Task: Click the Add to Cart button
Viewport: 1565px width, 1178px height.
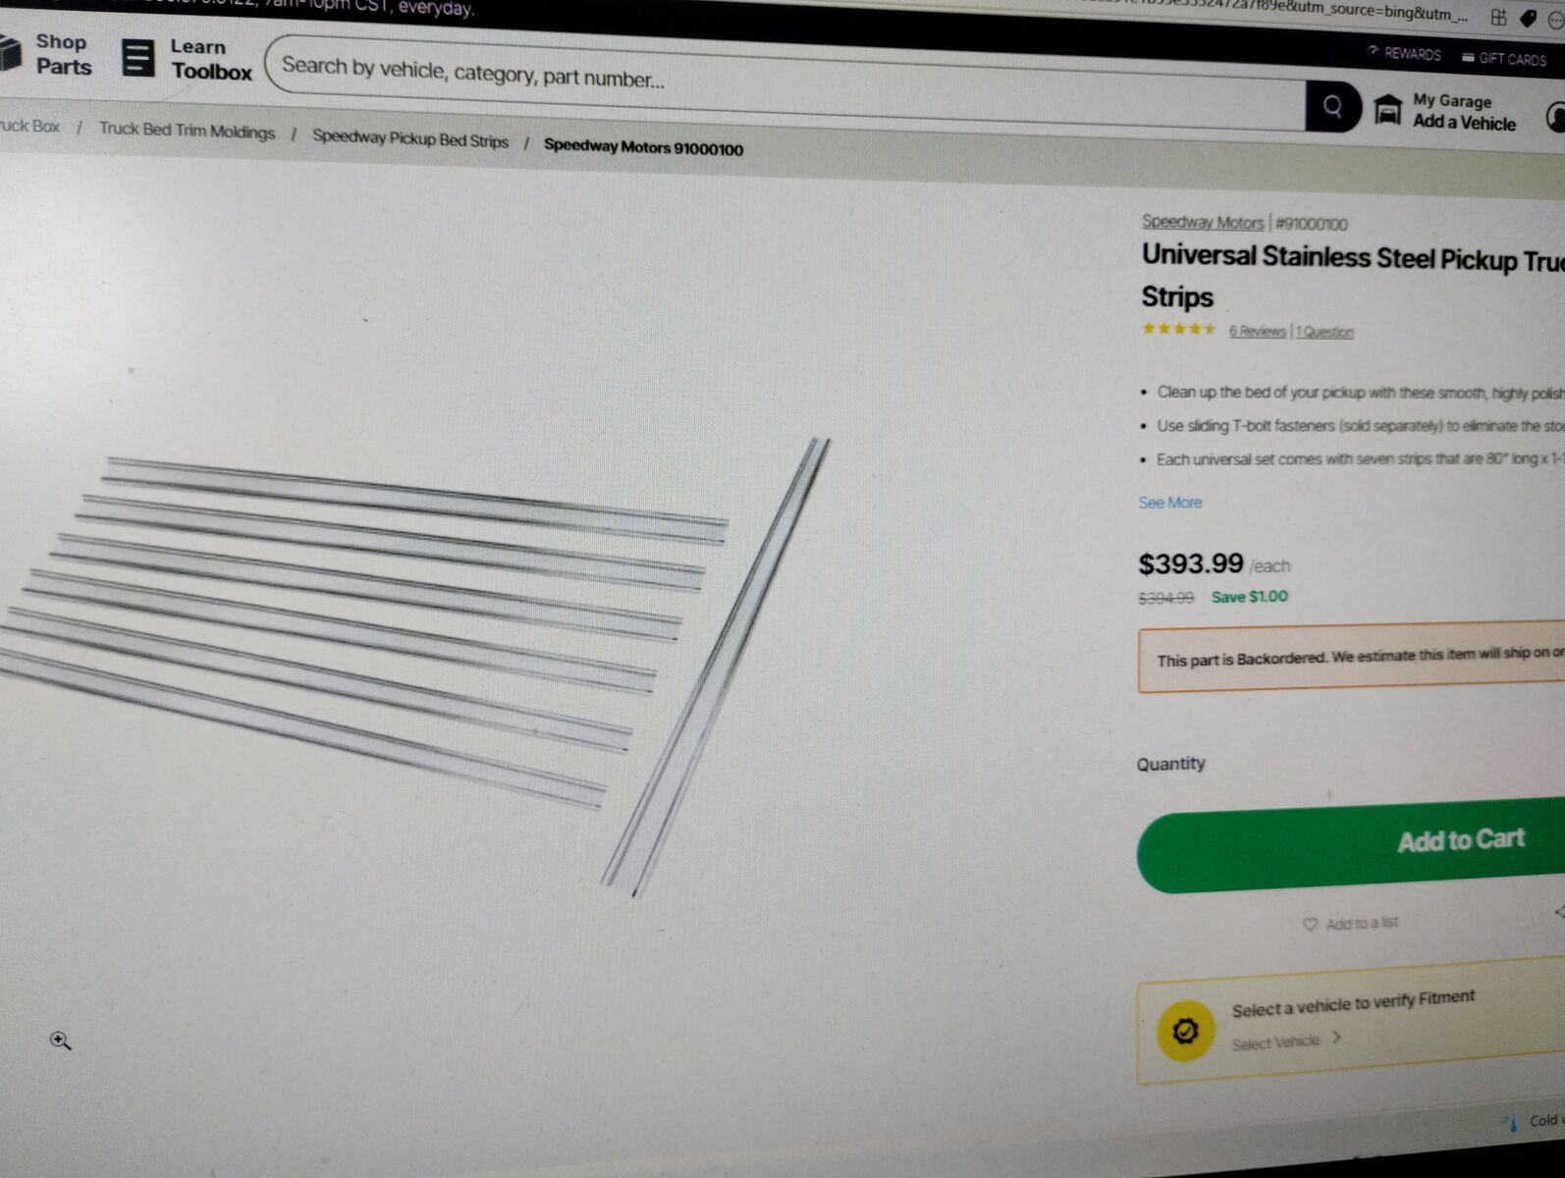Action: coord(1351,849)
